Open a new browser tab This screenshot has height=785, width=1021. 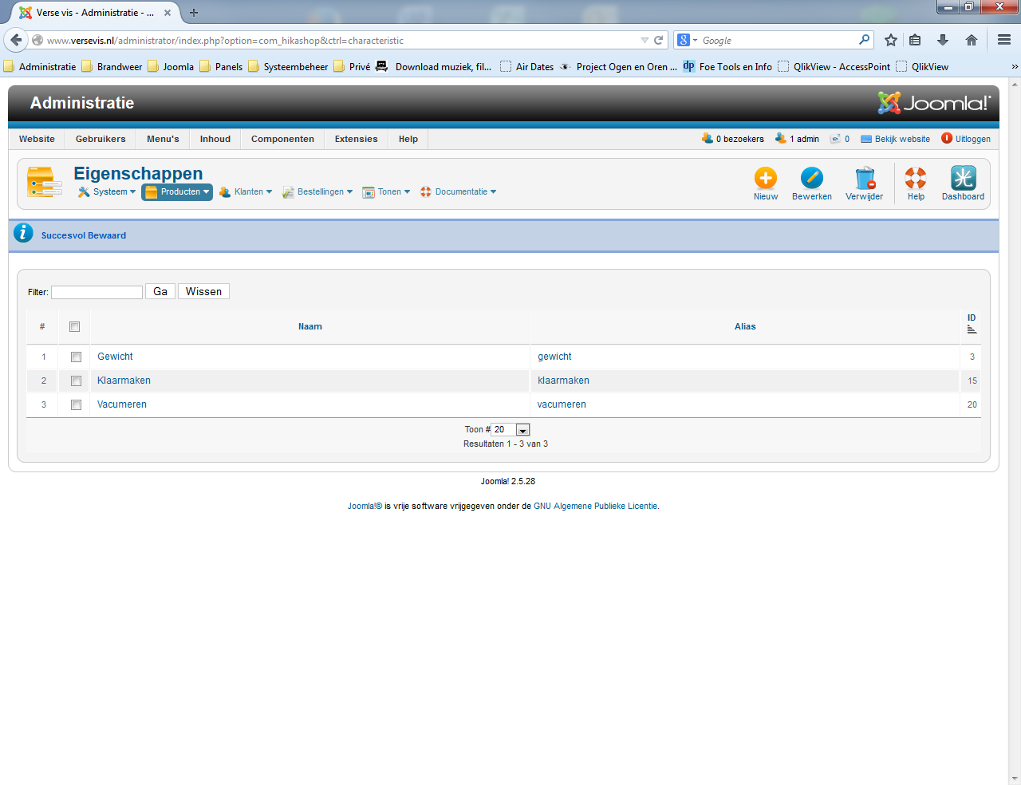click(194, 13)
